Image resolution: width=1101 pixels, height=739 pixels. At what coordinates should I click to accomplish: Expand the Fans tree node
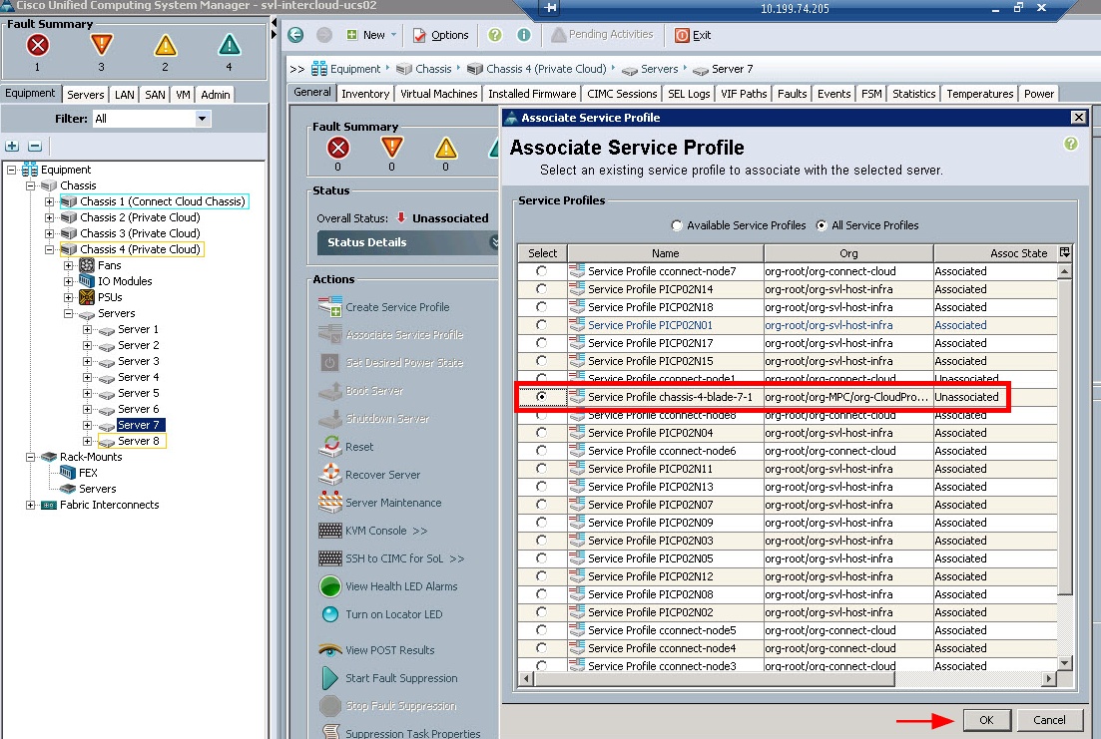coord(68,265)
